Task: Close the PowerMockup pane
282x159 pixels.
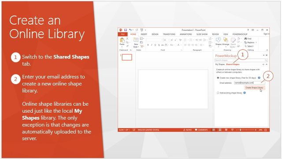Action: click(x=267, y=55)
